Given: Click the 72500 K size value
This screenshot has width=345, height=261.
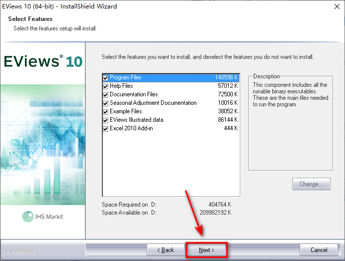Looking at the screenshot, I should click(x=228, y=94).
